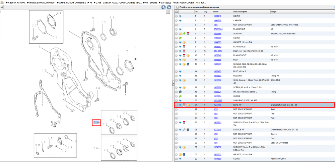Open part number link A77808
The image size is (335, 162).
[x=217, y=130]
